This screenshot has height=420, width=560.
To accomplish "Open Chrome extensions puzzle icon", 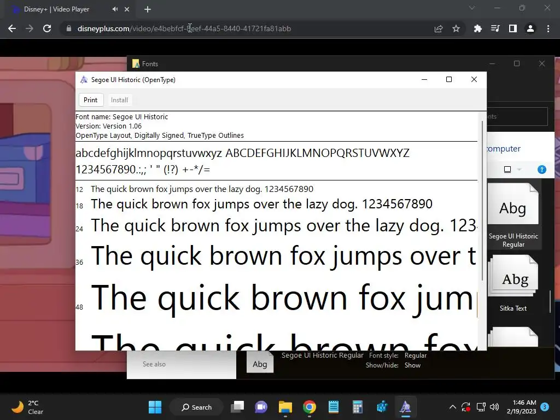I will click(477, 28).
